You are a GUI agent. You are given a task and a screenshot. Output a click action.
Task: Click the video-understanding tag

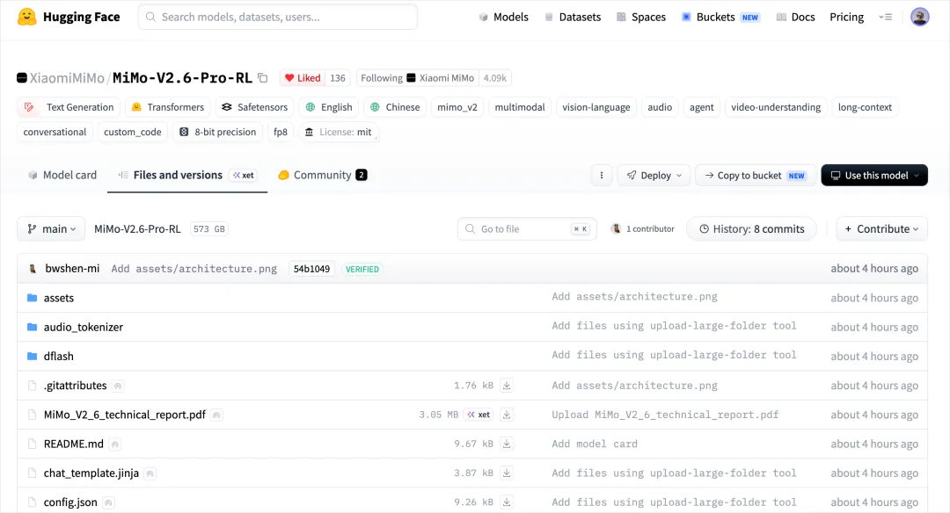(776, 107)
